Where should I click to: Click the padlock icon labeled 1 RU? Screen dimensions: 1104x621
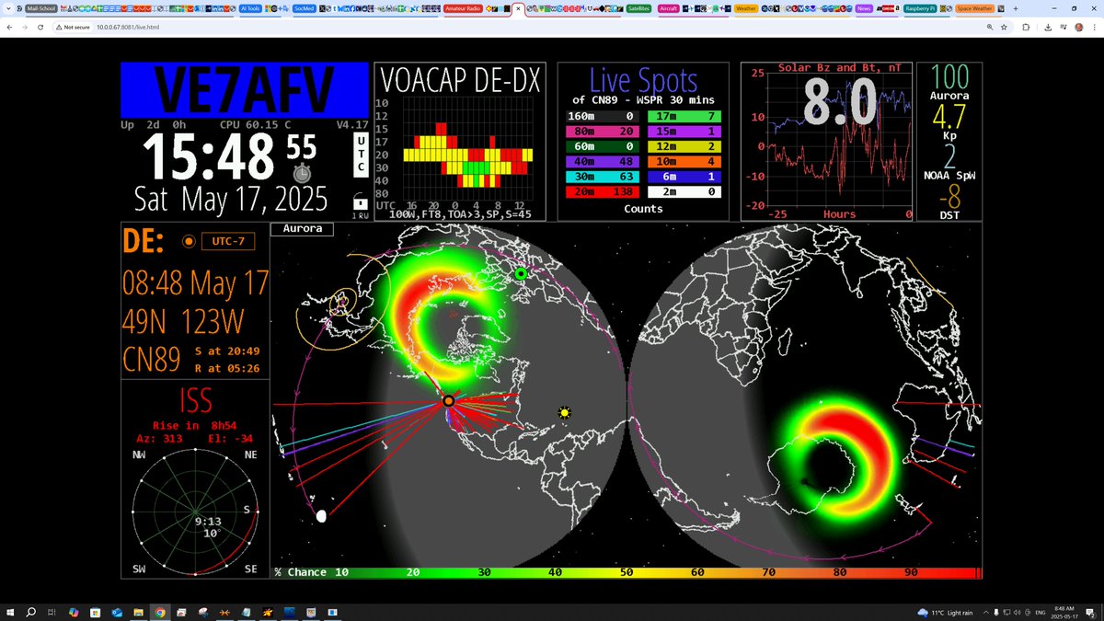pos(361,201)
